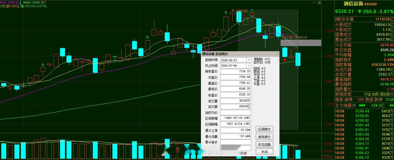The height and width of the screenshot is (160, 394).
Task: Click the tick row with price 6301.44
Action: (x=364, y=125)
